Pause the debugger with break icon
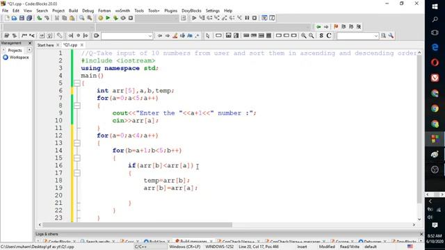The image size is (445, 250). [247, 18]
